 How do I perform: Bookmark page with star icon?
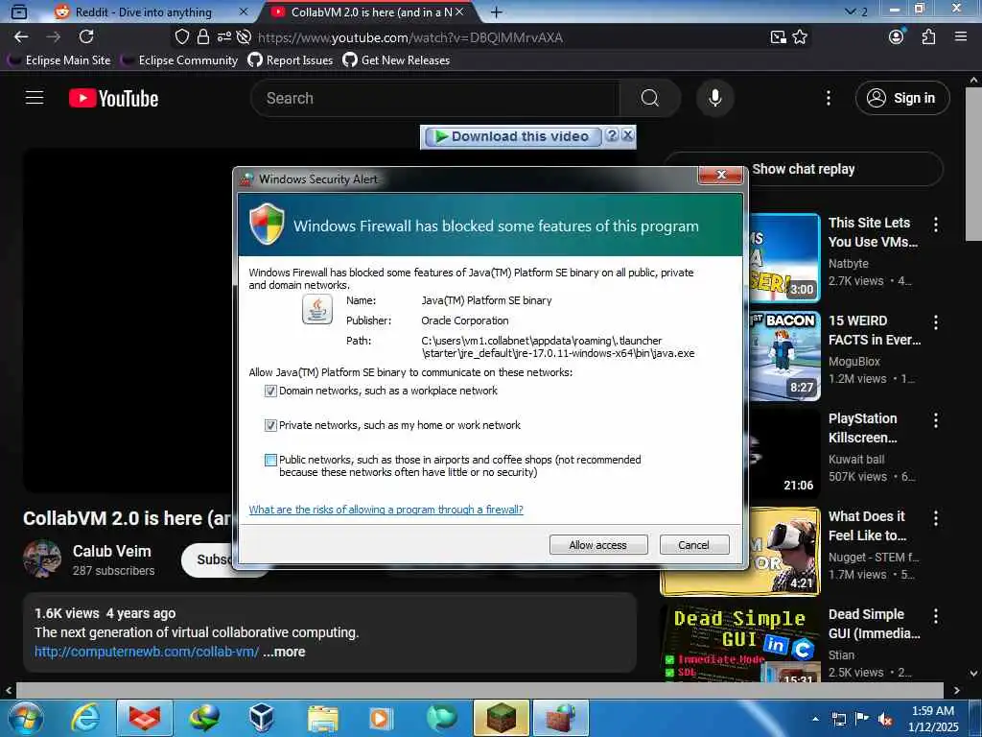(x=800, y=37)
